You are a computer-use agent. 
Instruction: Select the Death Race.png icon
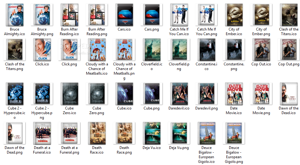tap(124, 133)
